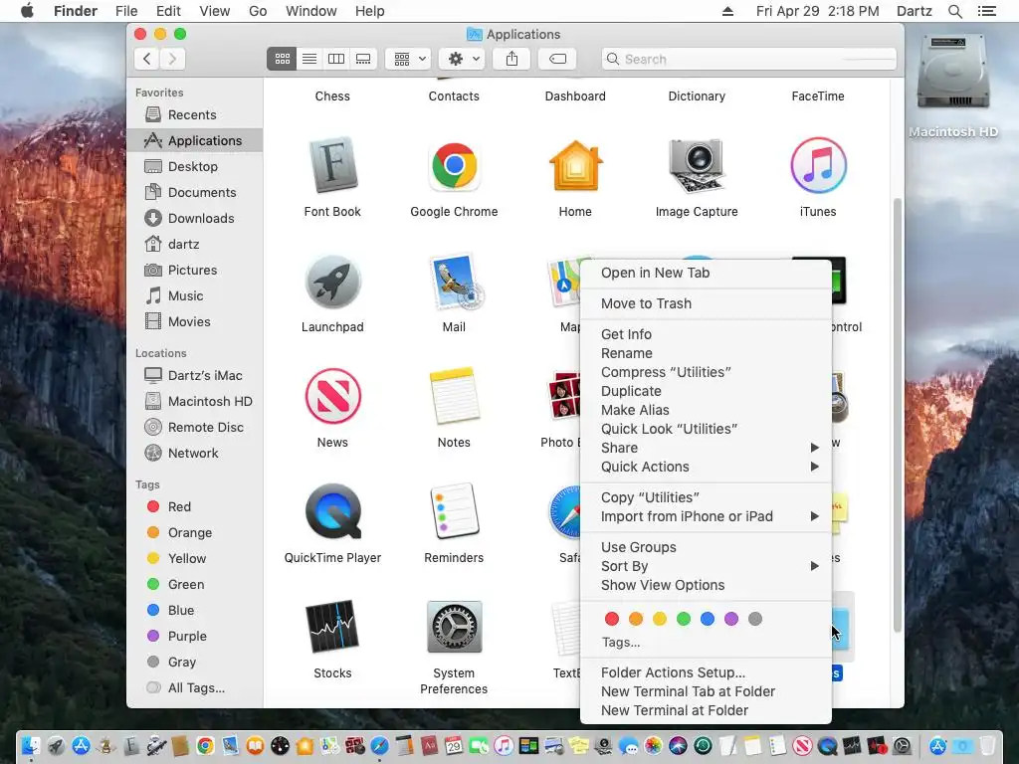Select Get Info from context menu
This screenshot has height=764, width=1019.
point(706,334)
